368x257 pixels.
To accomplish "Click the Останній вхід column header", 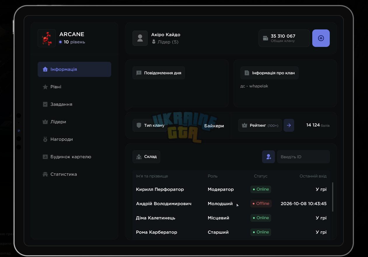I will 313,176.
